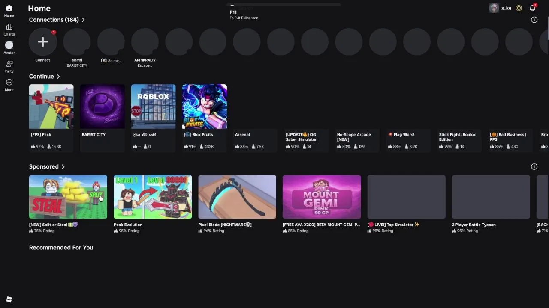Image resolution: width=549 pixels, height=308 pixels.
Task: Open the Blox Fruits game thumbnail
Action: tap(205, 107)
